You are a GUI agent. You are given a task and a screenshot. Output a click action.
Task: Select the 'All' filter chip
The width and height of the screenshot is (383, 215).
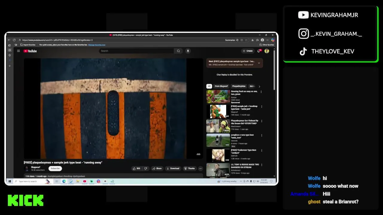209,86
